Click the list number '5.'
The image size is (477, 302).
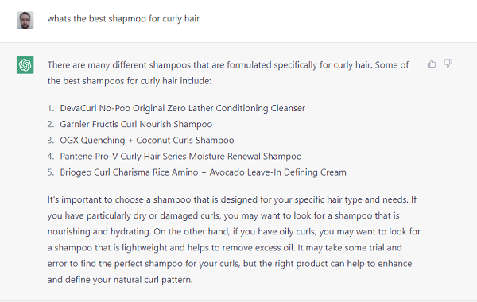(51, 172)
